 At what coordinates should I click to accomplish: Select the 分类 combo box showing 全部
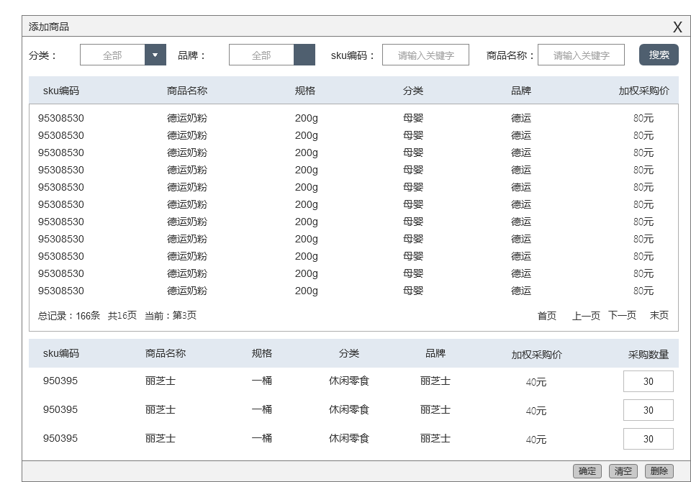[123, 55]
